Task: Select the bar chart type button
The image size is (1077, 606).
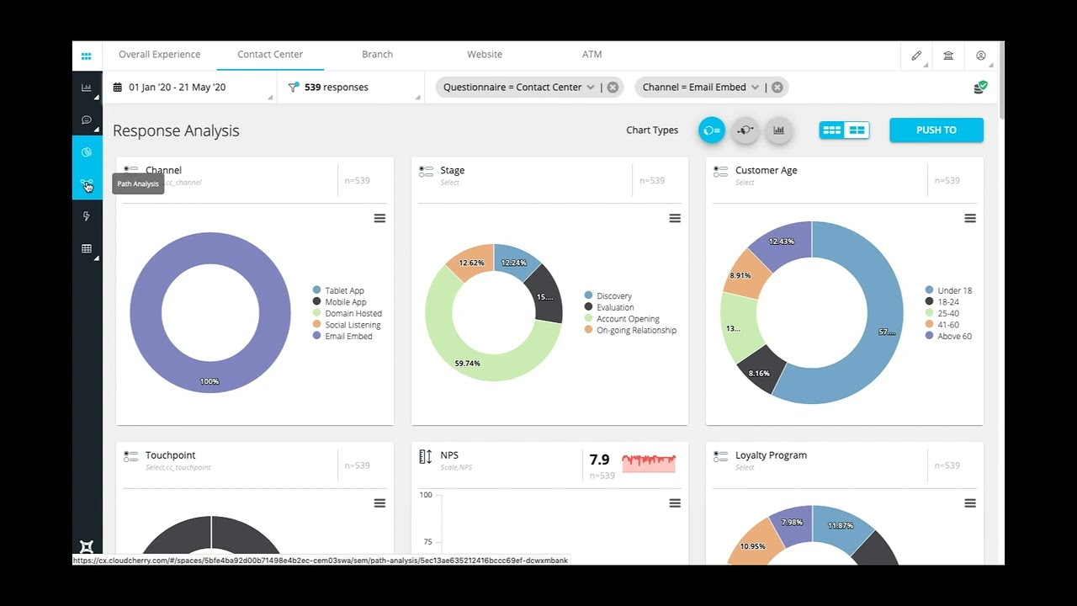Action: [779, 130]
